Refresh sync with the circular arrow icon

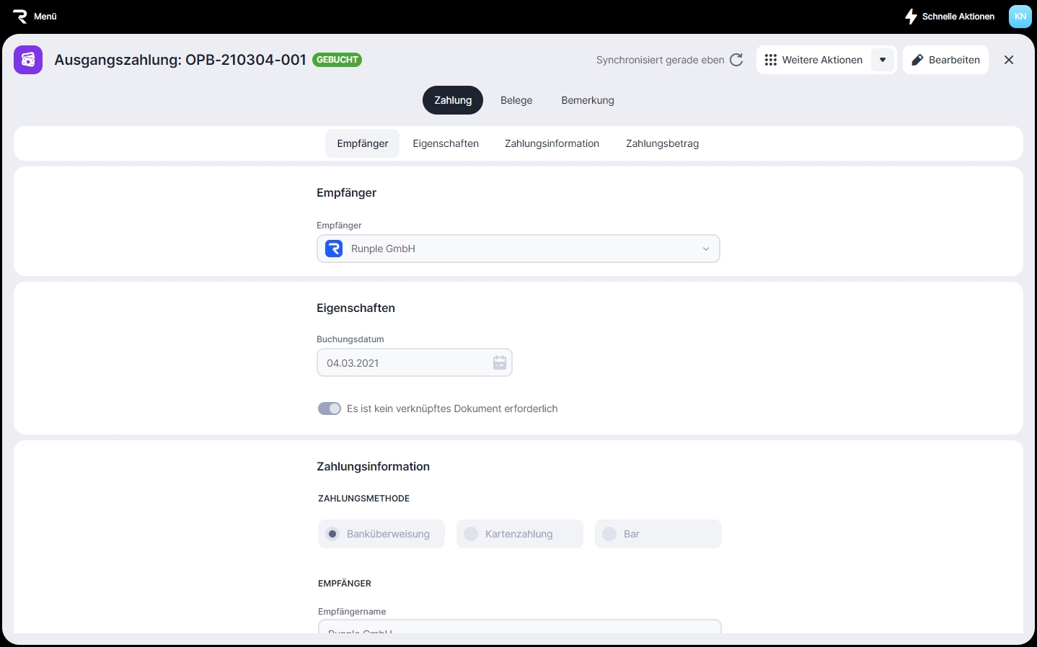(x=736, y=60)
